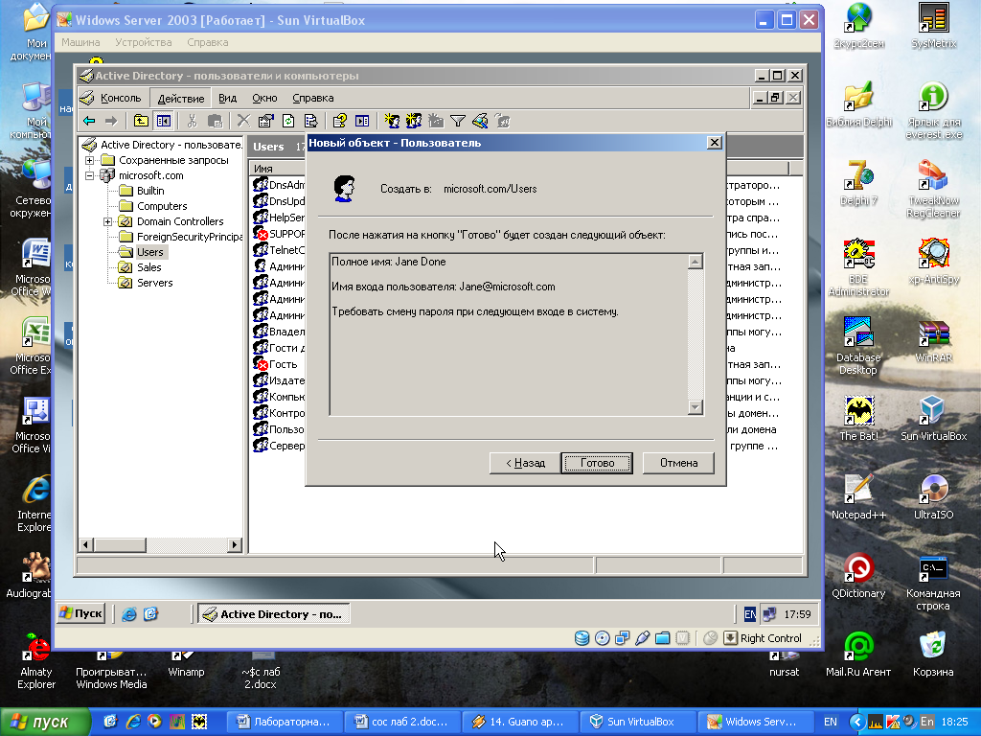The width and height of the screenshot is (981, 736).
Task: Open the Консоль menu
Action: [121, 99]
